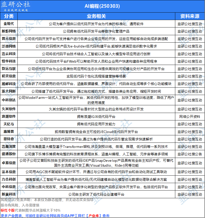This screenshot has height=218, width=205.
Task: Select the "久其软件" category cell
Action: coord(9,109)
